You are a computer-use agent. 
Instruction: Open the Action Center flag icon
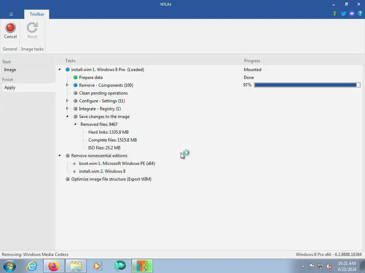(312, 266)
